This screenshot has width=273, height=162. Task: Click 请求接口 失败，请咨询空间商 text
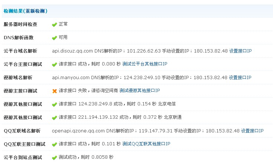click(88, 91)
